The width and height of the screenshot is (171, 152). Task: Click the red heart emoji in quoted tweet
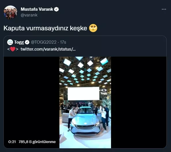13,49
